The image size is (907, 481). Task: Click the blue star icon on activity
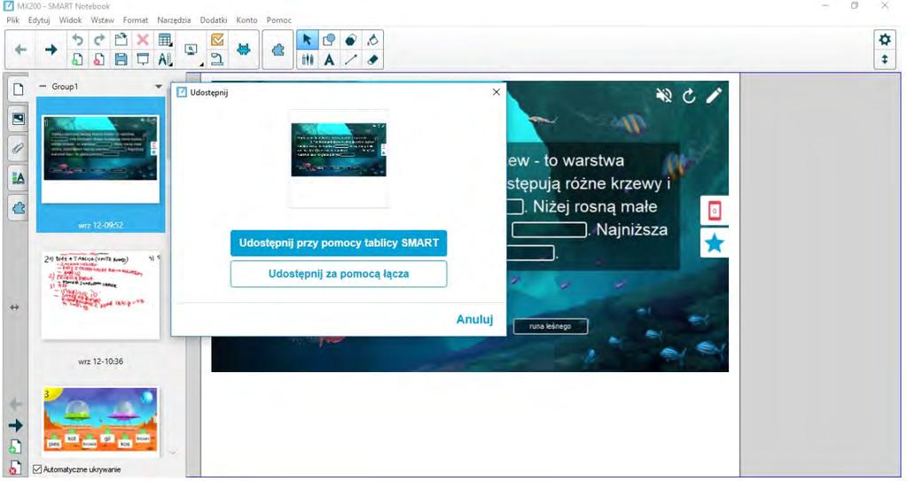pyautogui.click(x=715, y=243)
